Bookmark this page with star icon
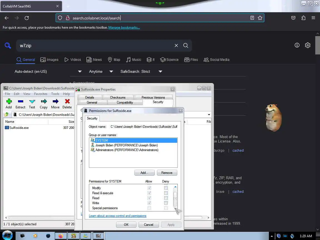 coord(260,18)
